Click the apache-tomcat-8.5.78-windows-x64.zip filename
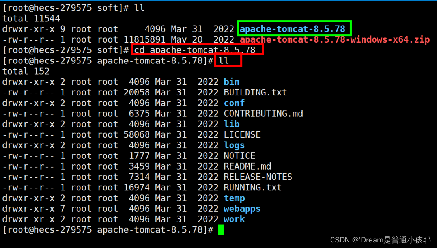This screenshot has width=437, height=248. (334, 39)
